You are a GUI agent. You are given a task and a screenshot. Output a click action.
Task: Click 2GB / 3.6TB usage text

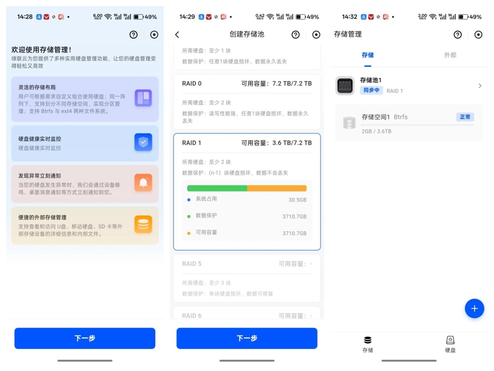tap(376, 131)
